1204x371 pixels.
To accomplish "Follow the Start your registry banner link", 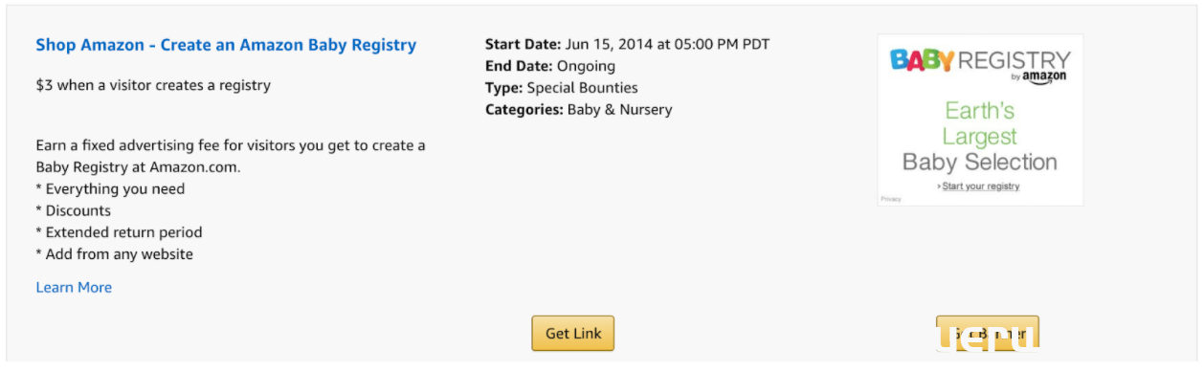I will coord(981,186).
